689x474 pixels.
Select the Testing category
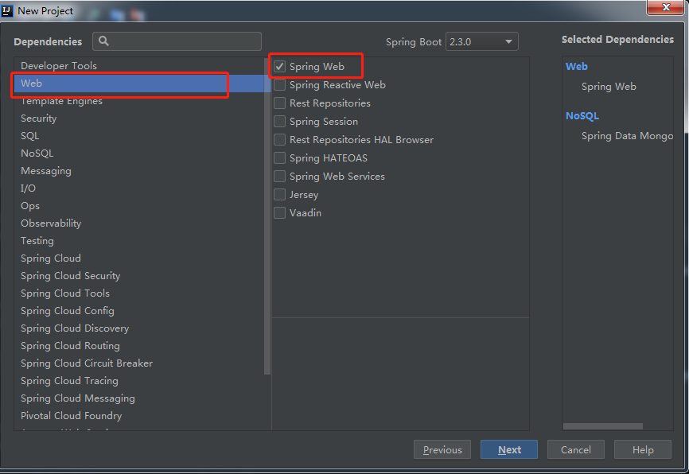(139, 241)
